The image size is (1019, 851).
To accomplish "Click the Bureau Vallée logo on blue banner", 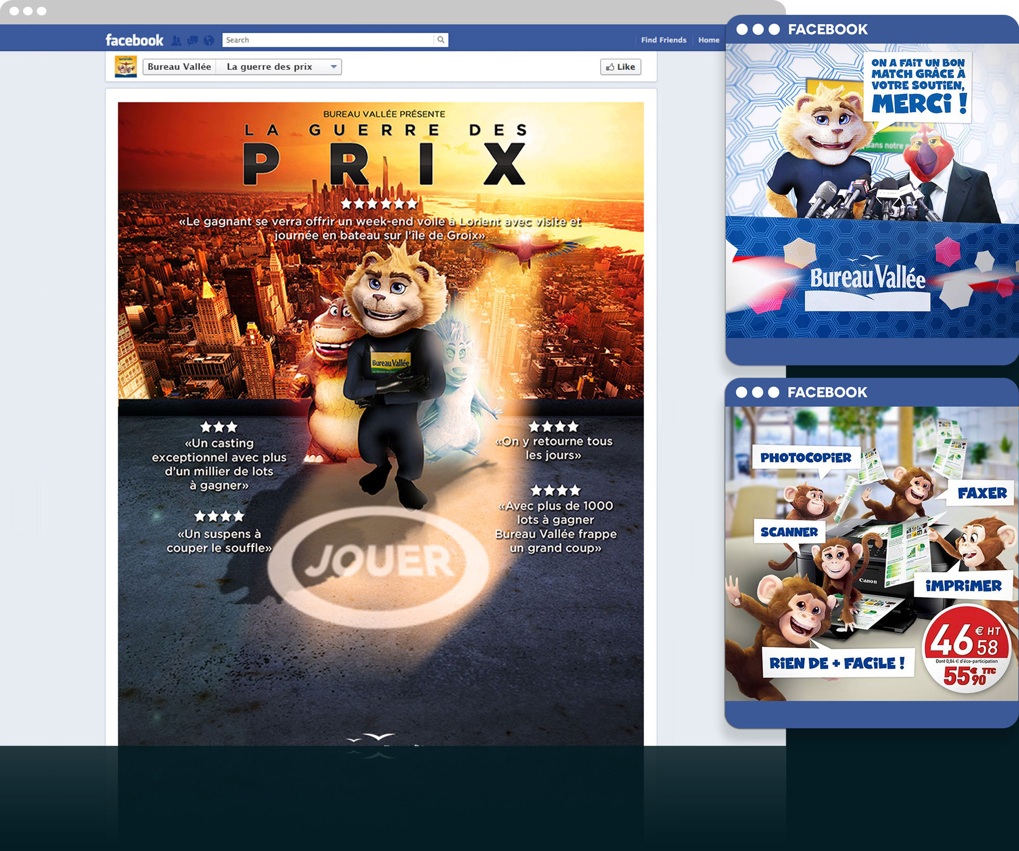I will coord(867,279).
